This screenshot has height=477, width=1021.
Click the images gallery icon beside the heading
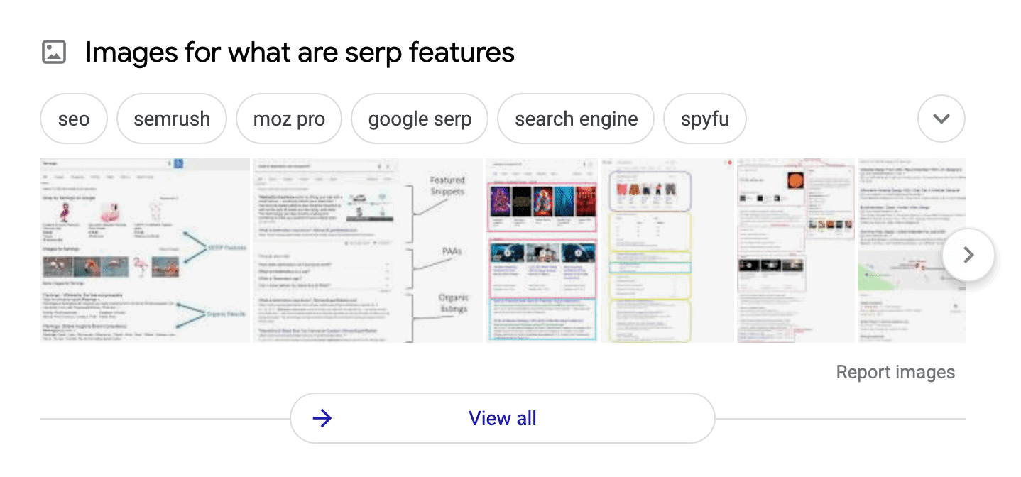point(53,51)
